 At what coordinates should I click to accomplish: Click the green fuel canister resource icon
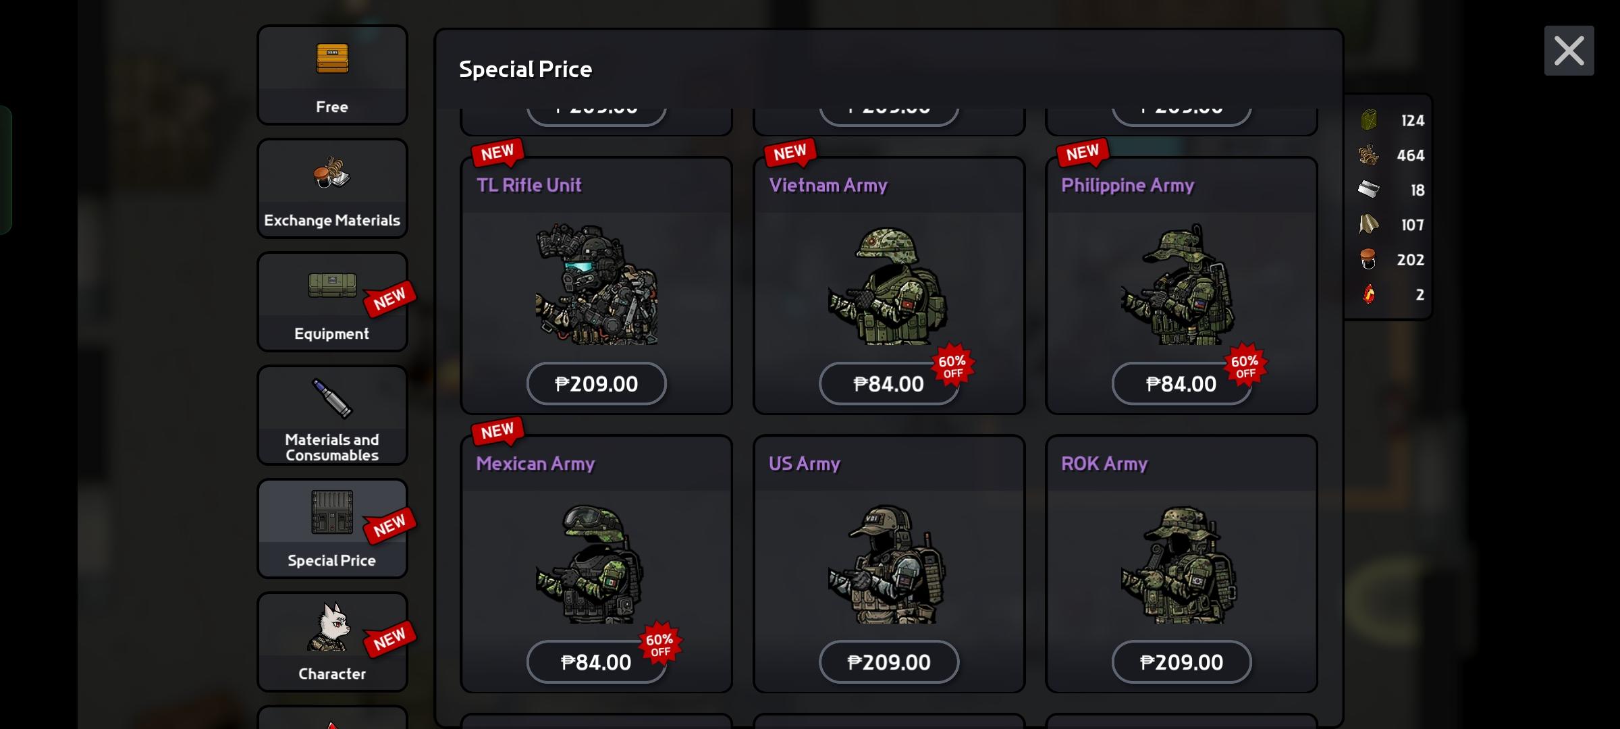point(1369,120)
